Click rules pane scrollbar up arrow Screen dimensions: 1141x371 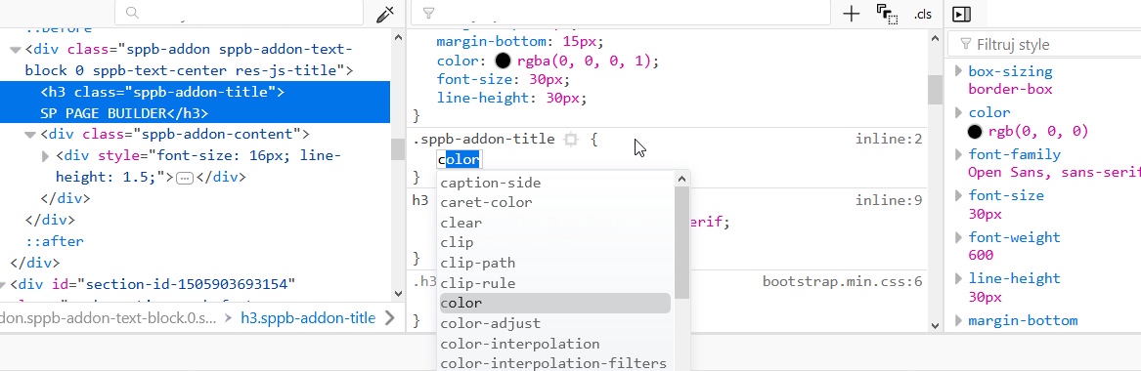pyautogui.click(x=935, y=38)
